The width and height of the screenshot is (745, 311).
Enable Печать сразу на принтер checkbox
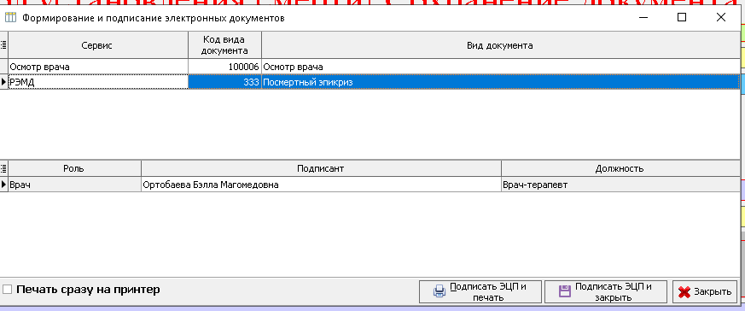point(7,289)
